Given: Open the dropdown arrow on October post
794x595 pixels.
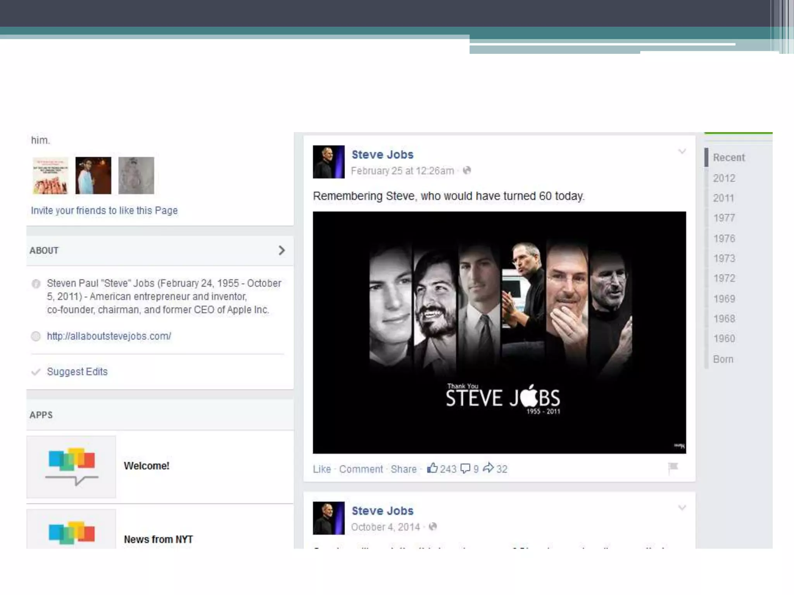Looking at the screenshot, I should [682, 508].
